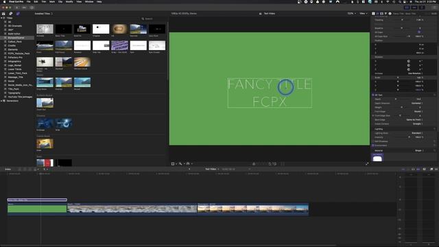Screen dimensions: 439x247
Task: Open the Libraries sidebar icon
Action: (3, 14)
